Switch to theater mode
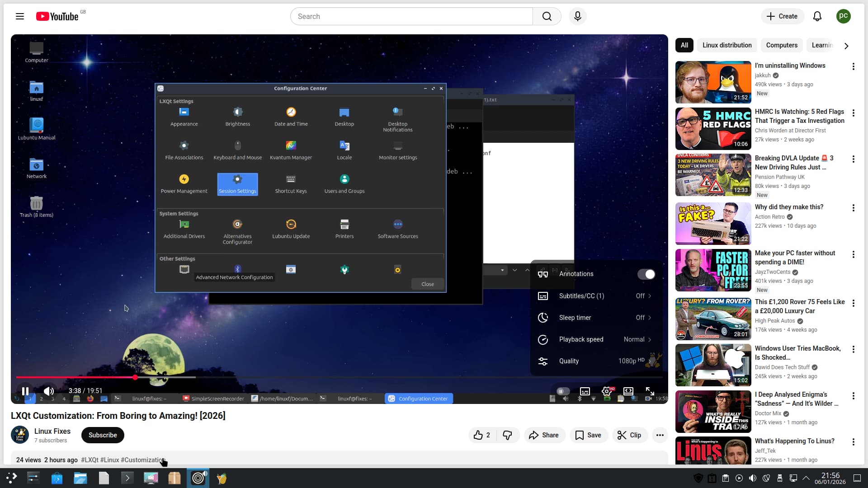The width and height of the screenshot is (868, 488). (x=628, y=391)
